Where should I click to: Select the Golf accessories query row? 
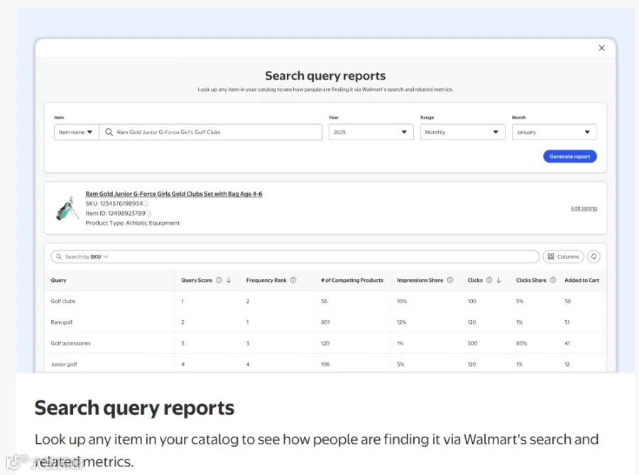tap(325, 344)
